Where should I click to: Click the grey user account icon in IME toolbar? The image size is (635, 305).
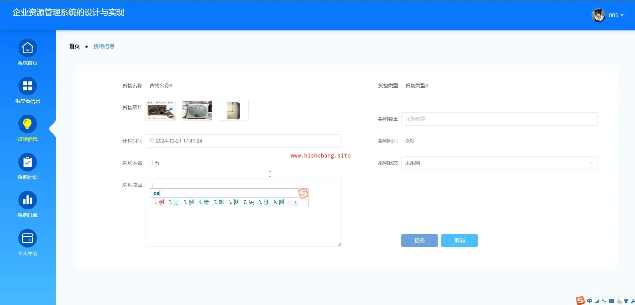click(x=619, y=301)
